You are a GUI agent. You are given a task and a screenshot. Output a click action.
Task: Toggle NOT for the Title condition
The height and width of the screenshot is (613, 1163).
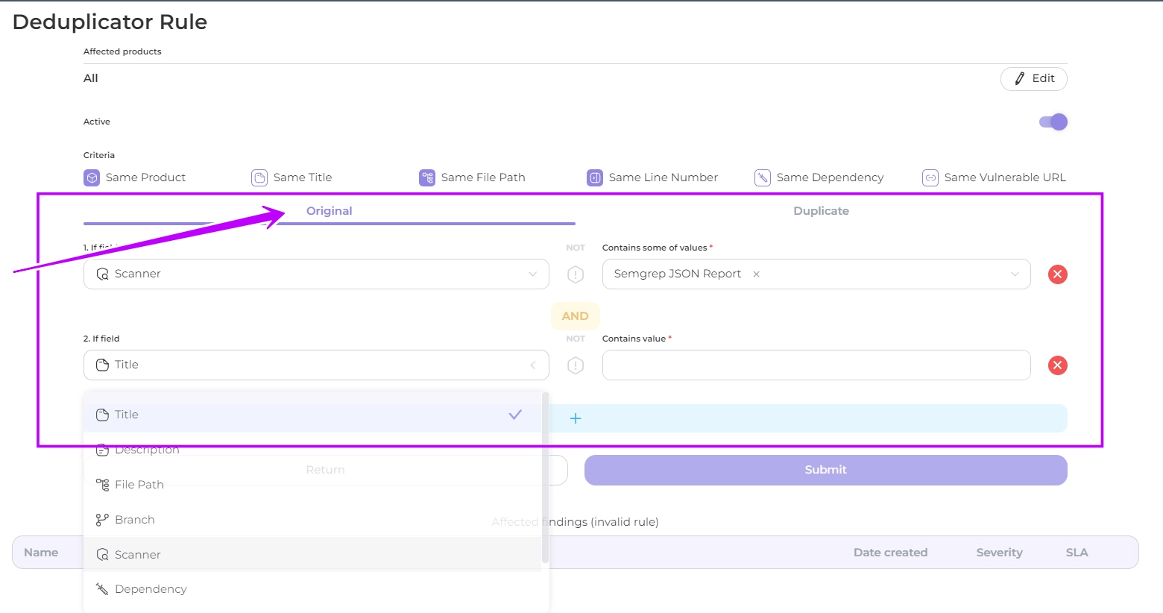(576, 365)
